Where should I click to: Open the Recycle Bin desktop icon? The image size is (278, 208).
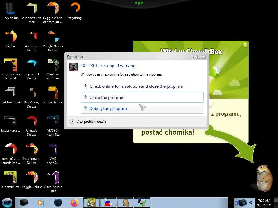[11, 11]
